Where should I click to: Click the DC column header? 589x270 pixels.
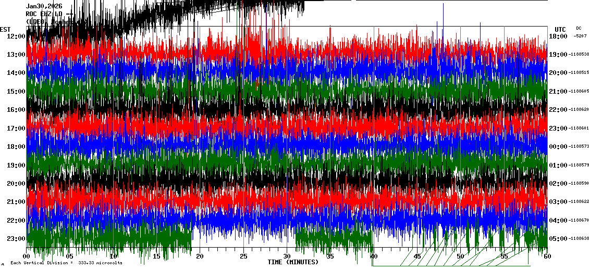click(x=579, y=28)
